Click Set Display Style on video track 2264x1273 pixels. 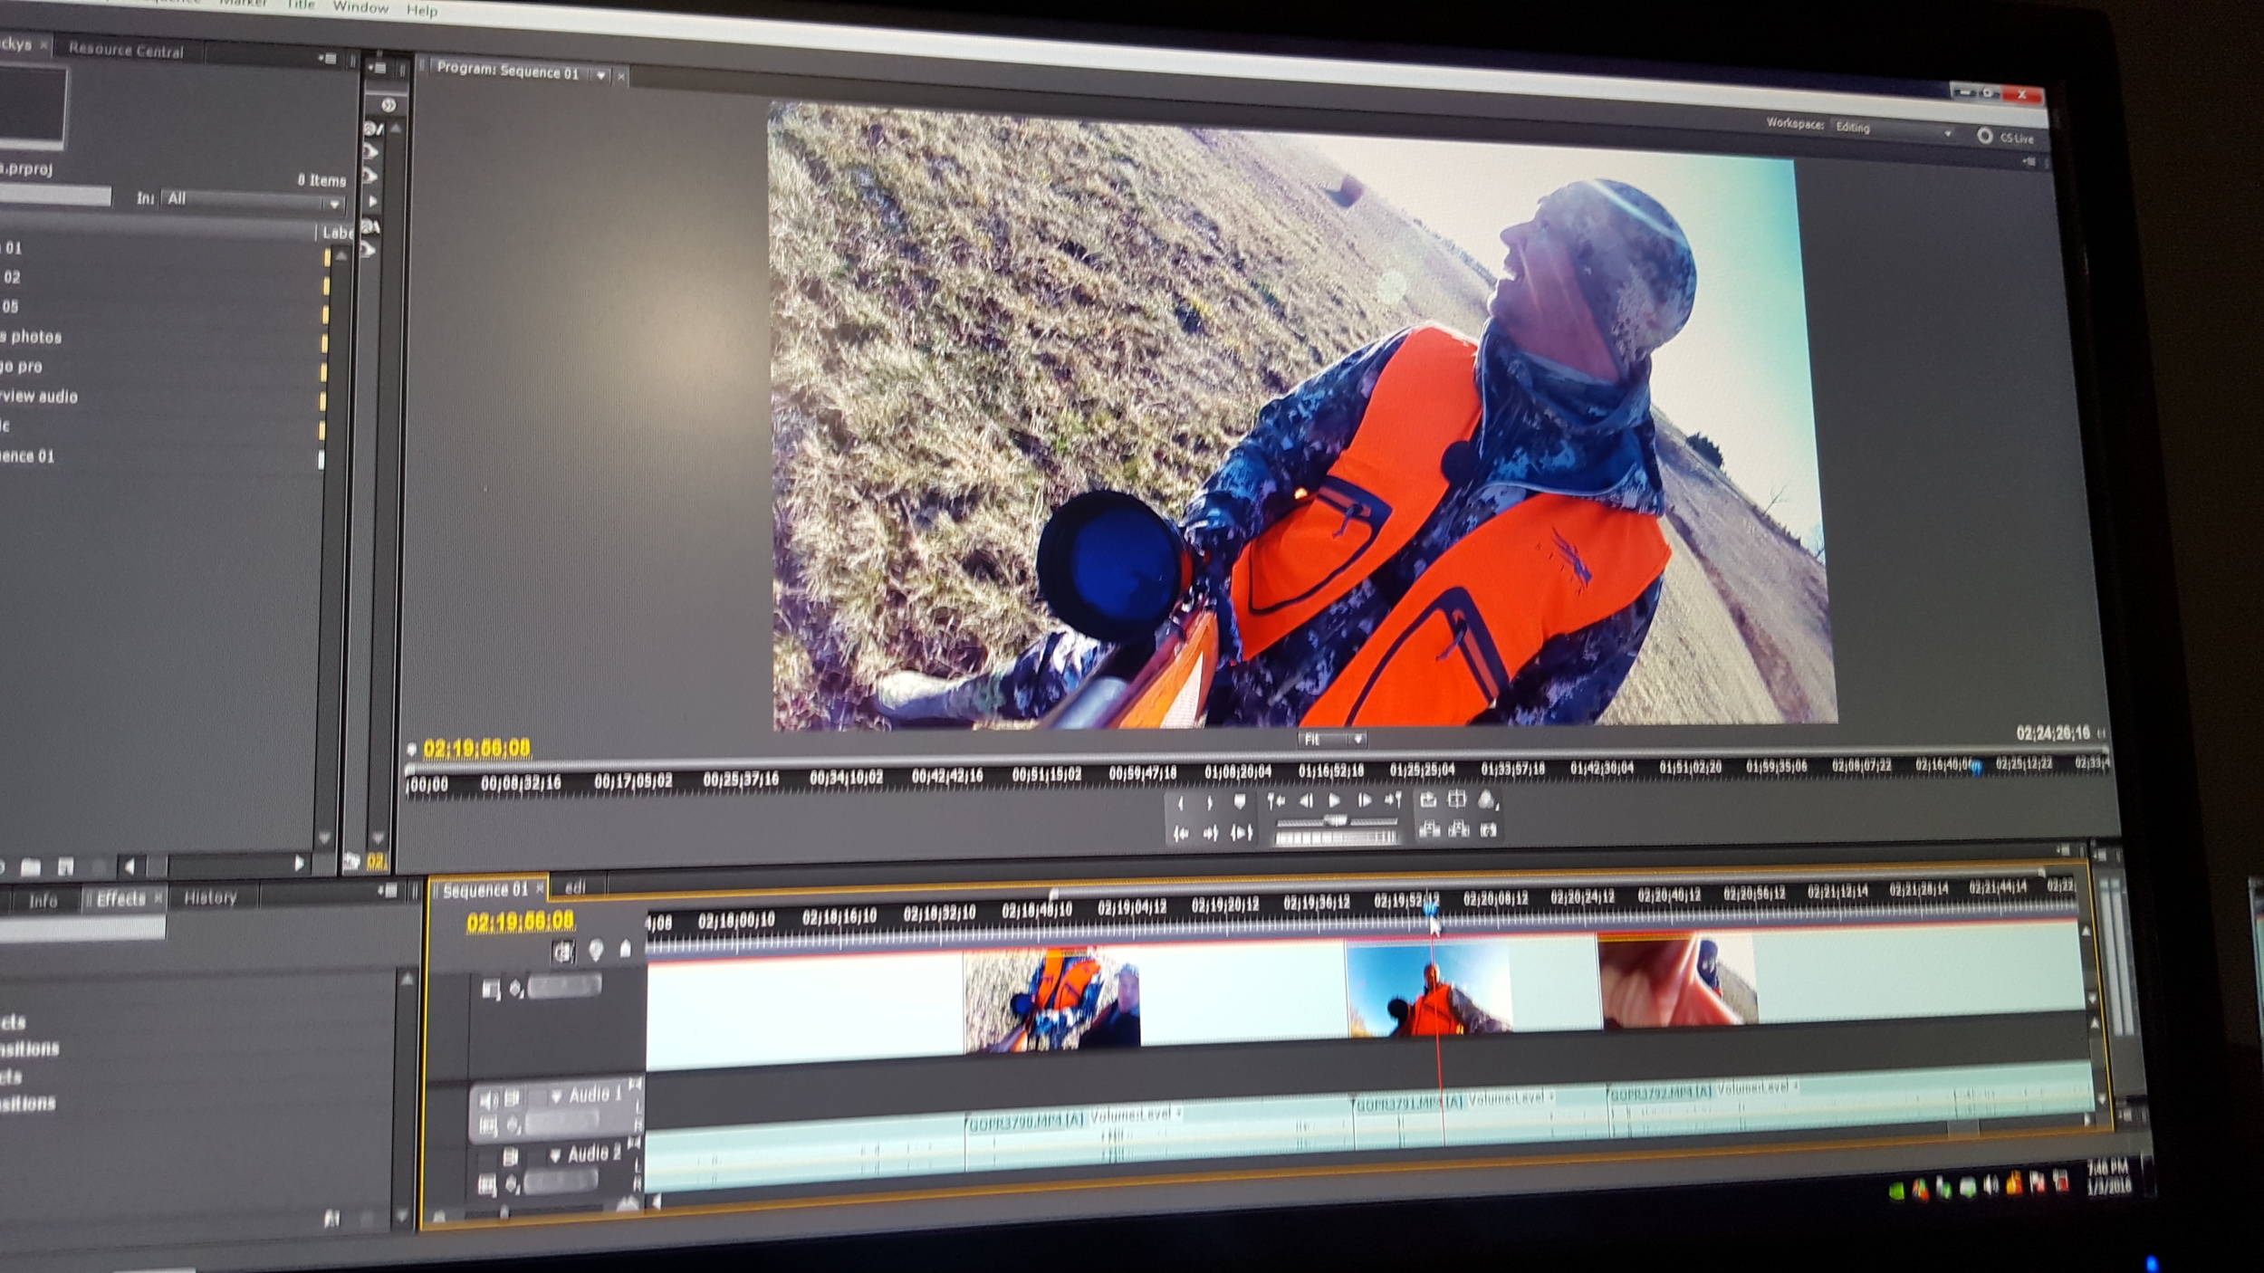[x=491, y=991]
